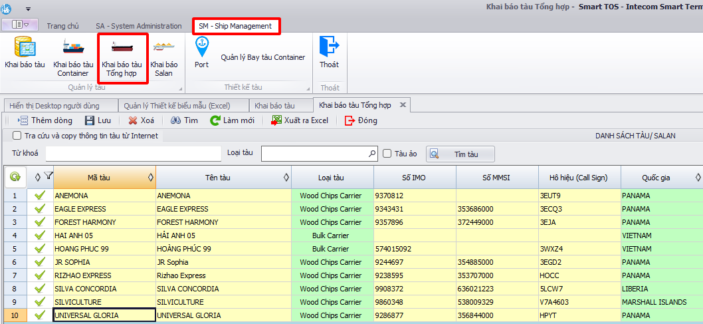Click the Xuất ra Excel button
The image size is (703, 324).
(300, 120)
